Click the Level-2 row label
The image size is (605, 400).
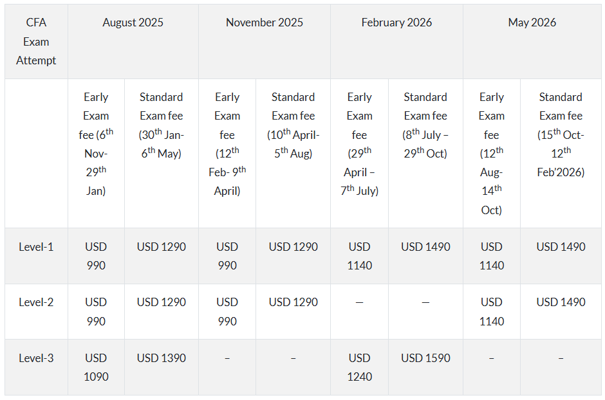point(36,302)
